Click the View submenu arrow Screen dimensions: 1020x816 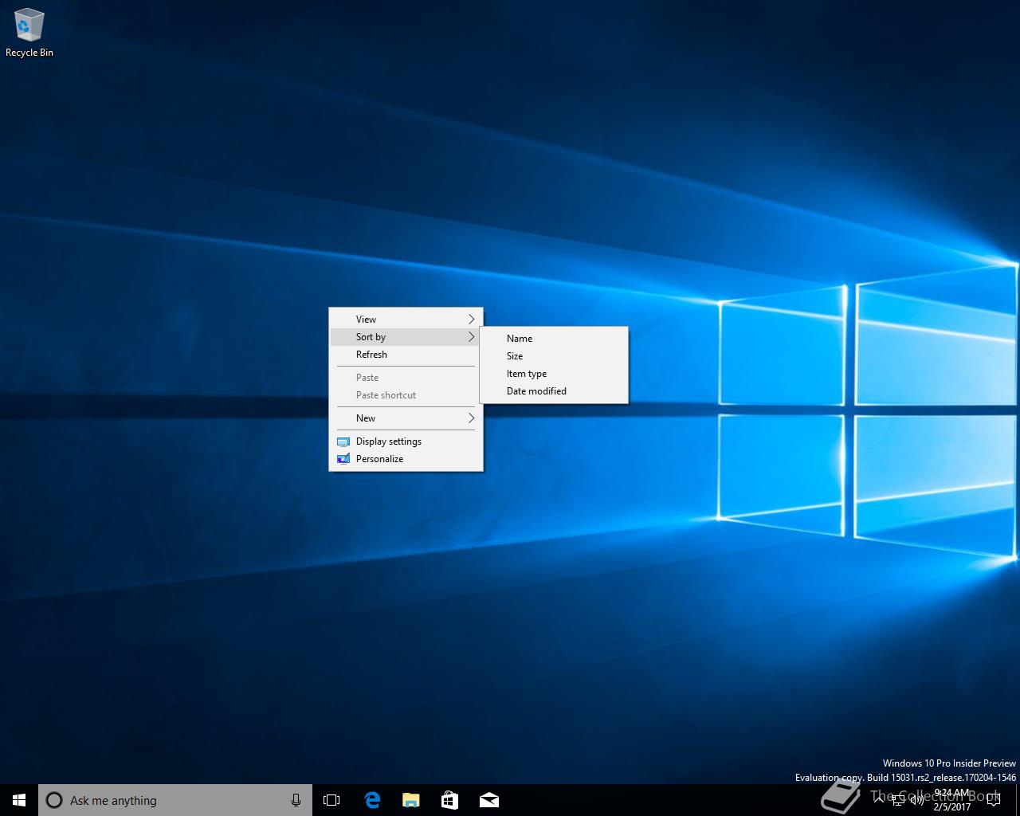click(471, 319)
